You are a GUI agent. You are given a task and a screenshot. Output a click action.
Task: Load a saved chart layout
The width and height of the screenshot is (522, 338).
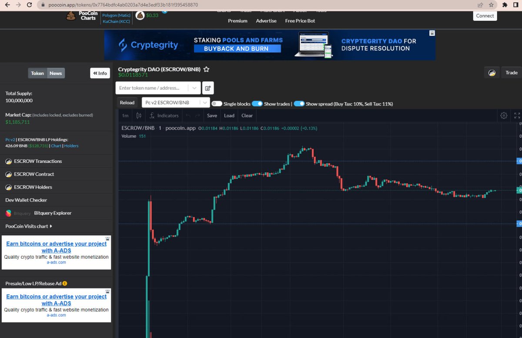coord(229,116)
